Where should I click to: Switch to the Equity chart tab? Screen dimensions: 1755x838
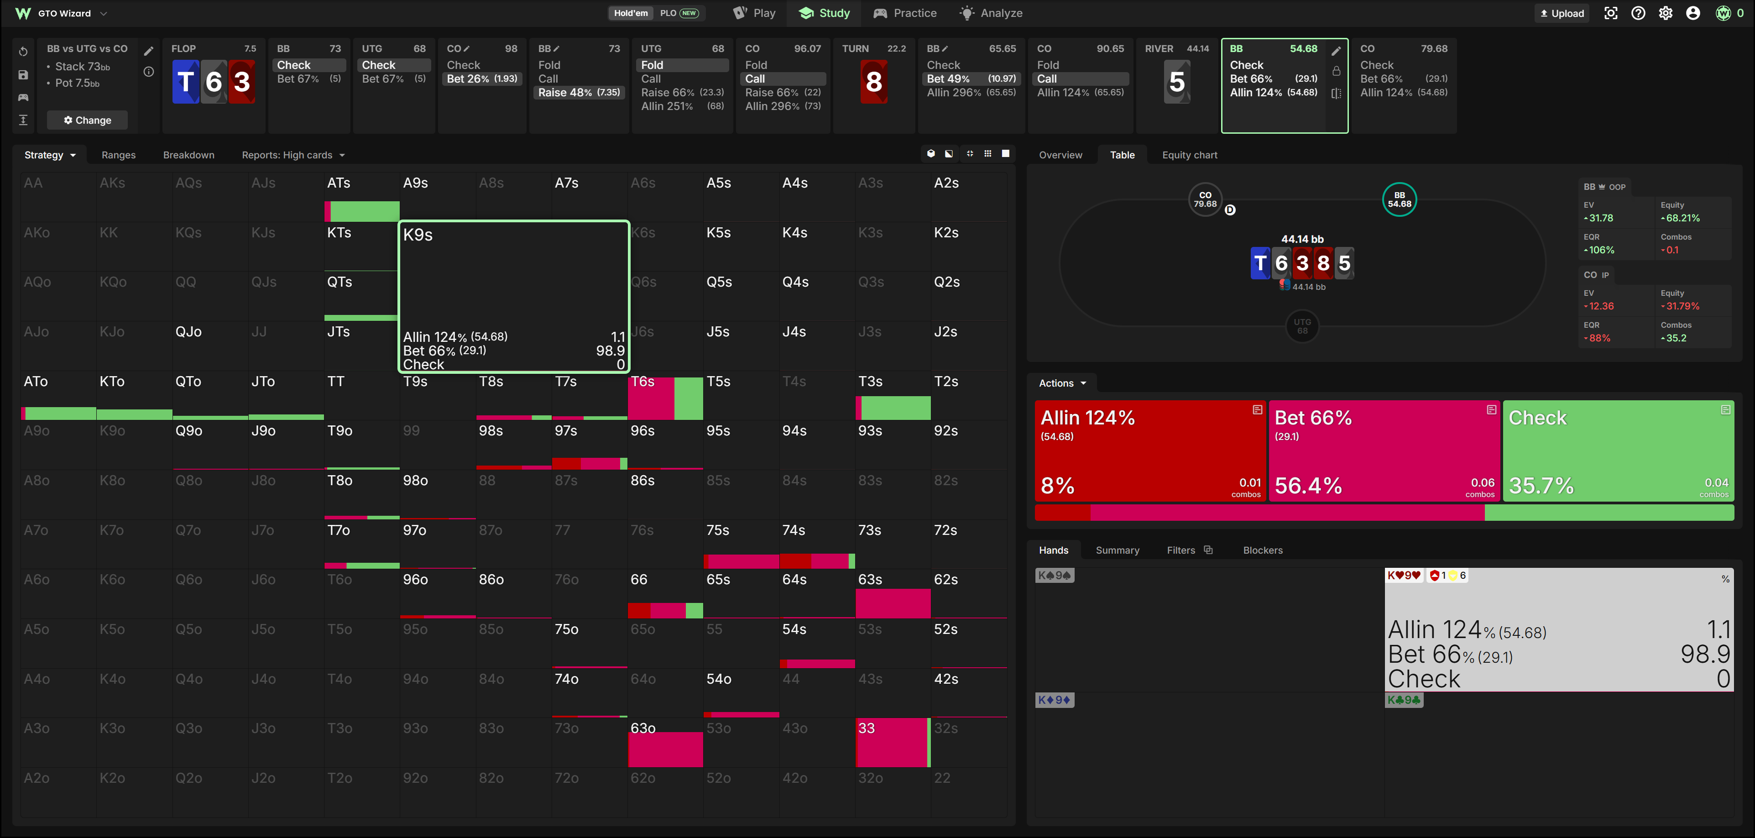click(x=1190, y=155)
